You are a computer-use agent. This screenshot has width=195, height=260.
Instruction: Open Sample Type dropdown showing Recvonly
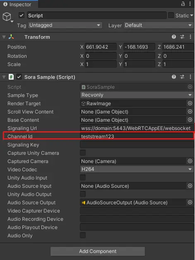coord(137,95)
